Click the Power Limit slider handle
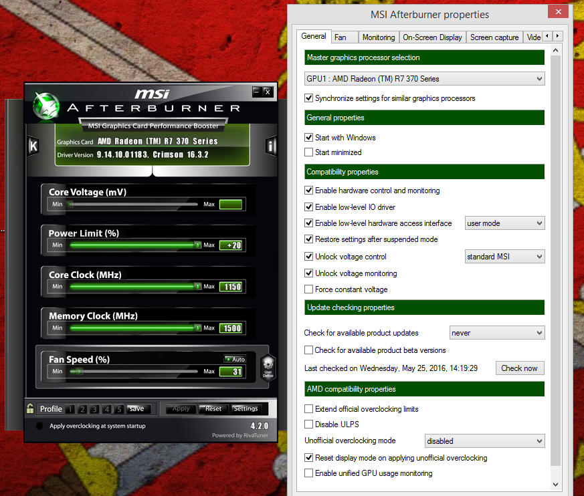This screenshot has width=584, height=496. click(197, 245)
